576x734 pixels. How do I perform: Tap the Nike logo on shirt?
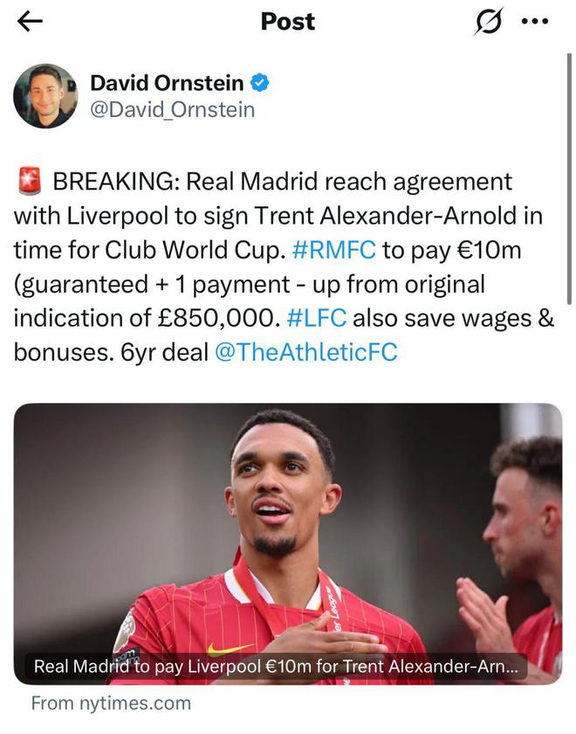coord(230,648)
